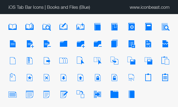Click the open book icon
178x107 pixels.
[13, 27]
